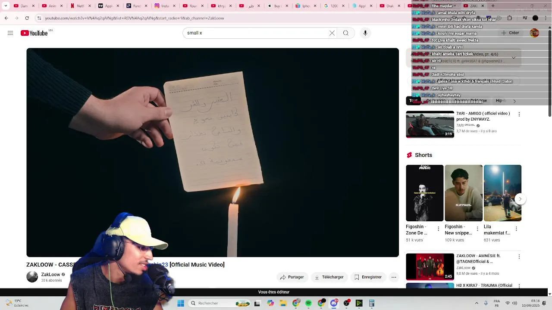The width and height of the screenshot is (552, 310).
Task: Switch to the "Buy" Apple tab
Action: [278, 6]
